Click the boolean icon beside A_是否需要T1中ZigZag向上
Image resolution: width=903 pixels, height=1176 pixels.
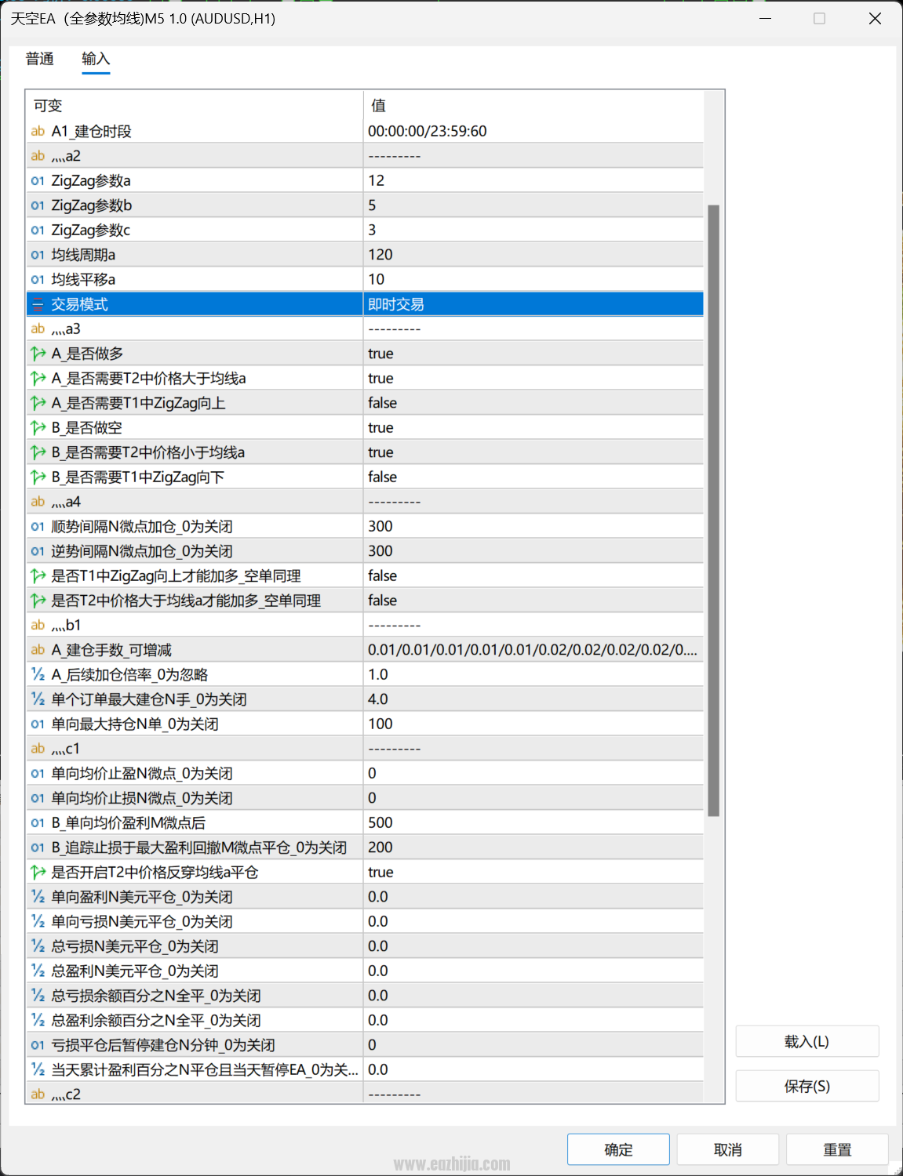tap(38, 403)
